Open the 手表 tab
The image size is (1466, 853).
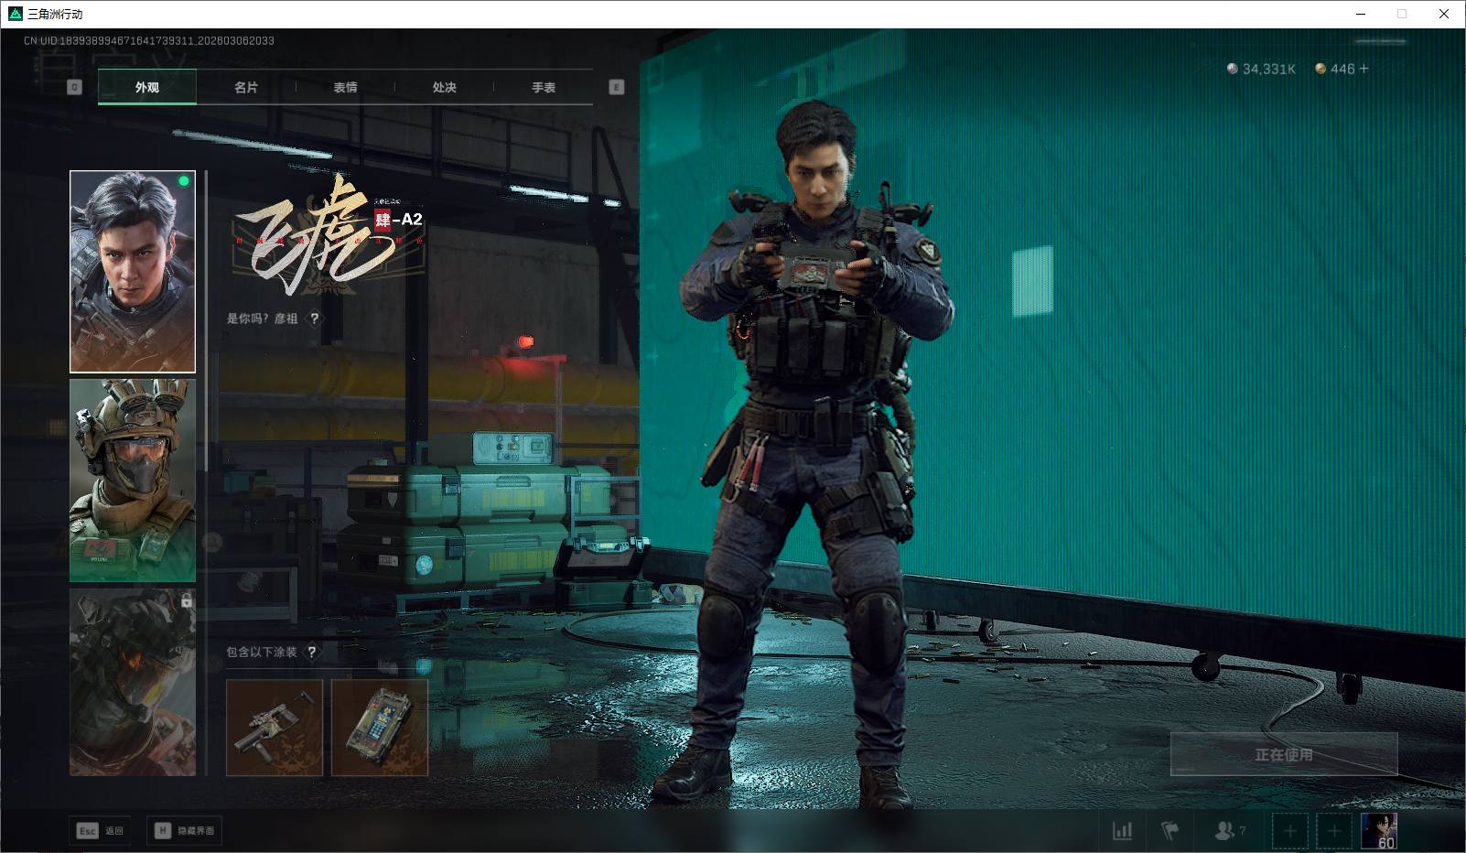(x=544, y=87)
